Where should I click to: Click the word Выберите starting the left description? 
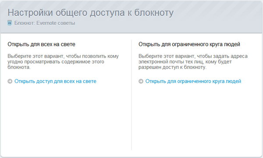point(19,56)
